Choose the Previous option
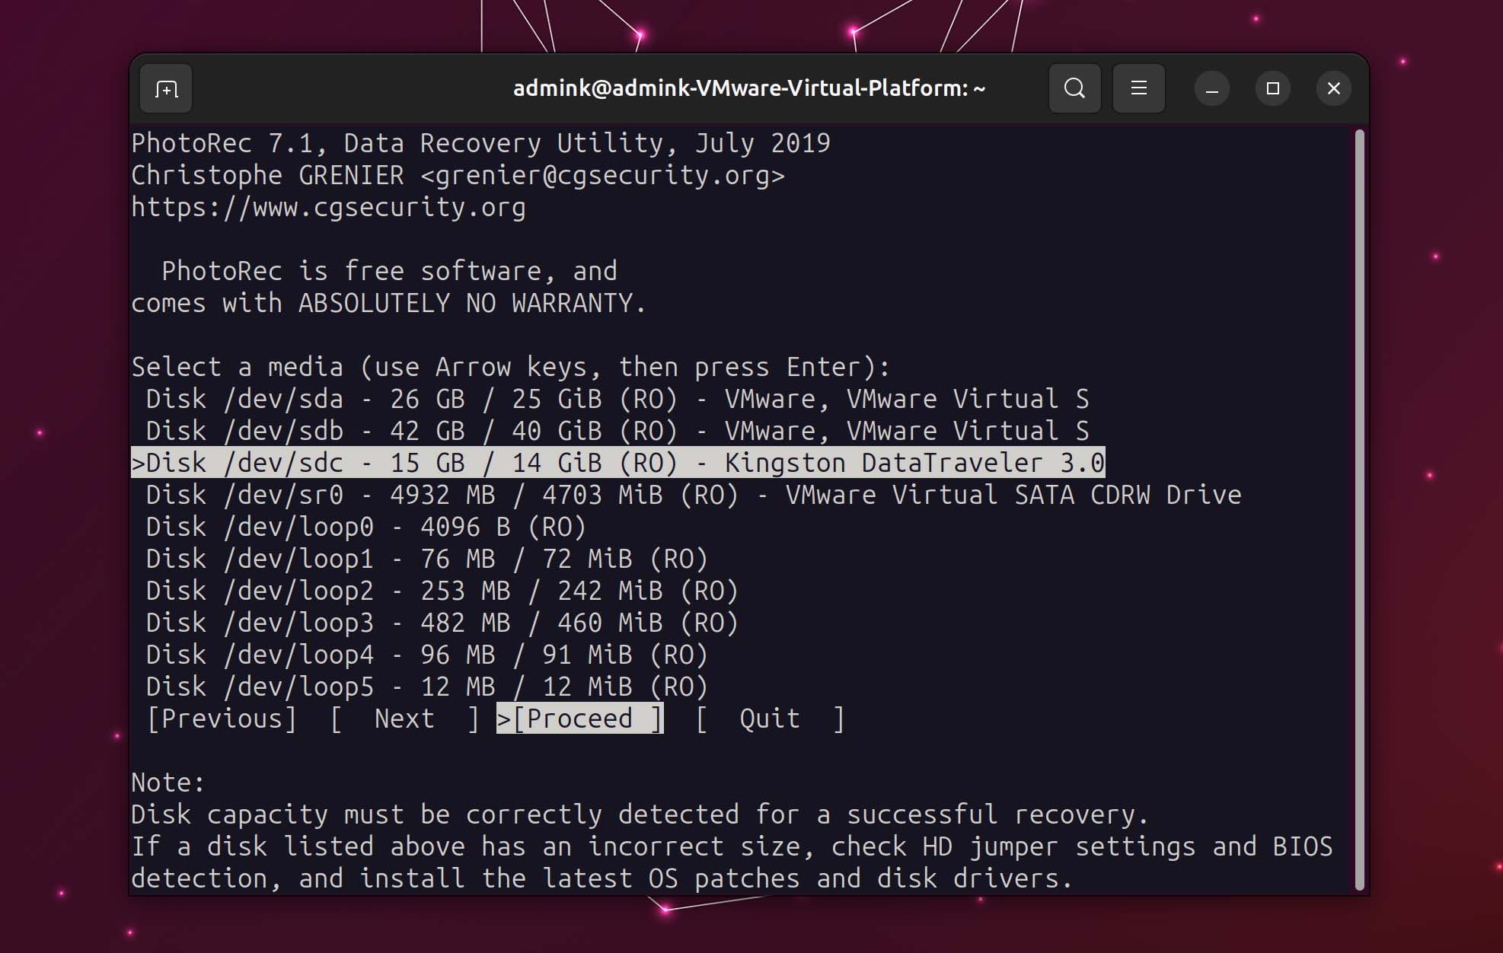1503x953 pixels. (222, 719)
